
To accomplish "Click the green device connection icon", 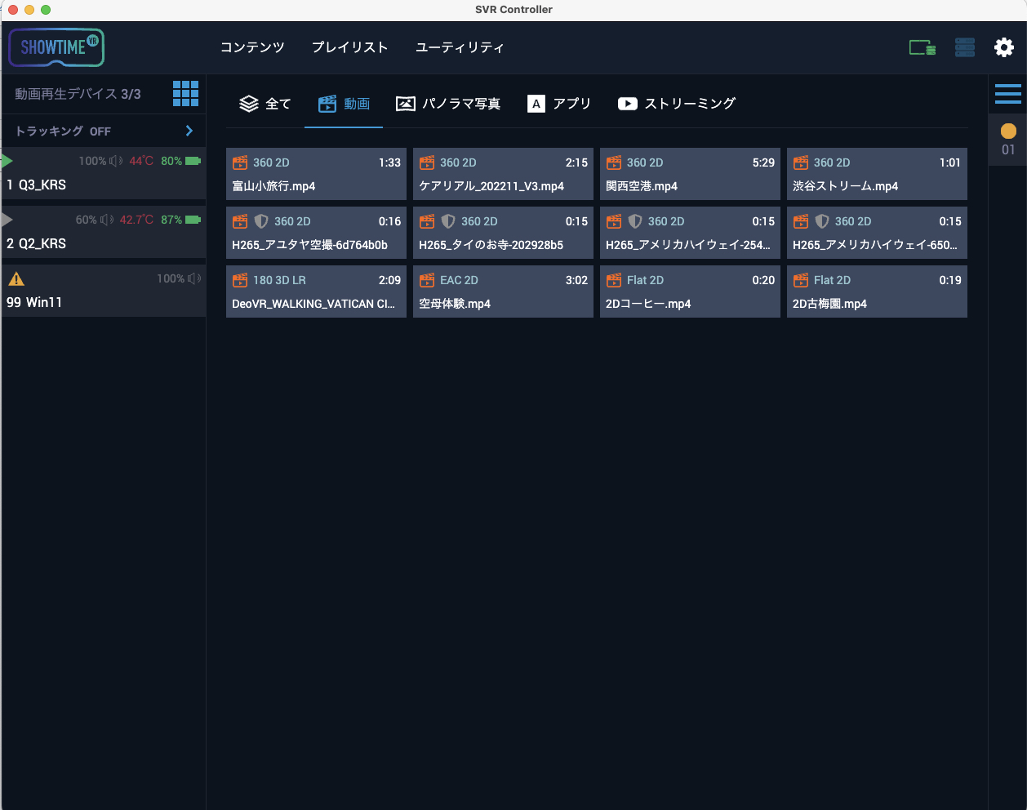I will click(x=923, y=47).
